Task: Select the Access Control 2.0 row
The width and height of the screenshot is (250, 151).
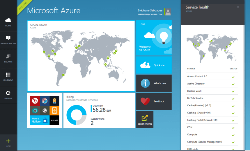Action: 212,76
